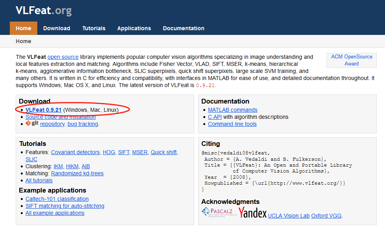Open the ACM OpenSource Award link
385x229 pixels.
pos(352,60)
